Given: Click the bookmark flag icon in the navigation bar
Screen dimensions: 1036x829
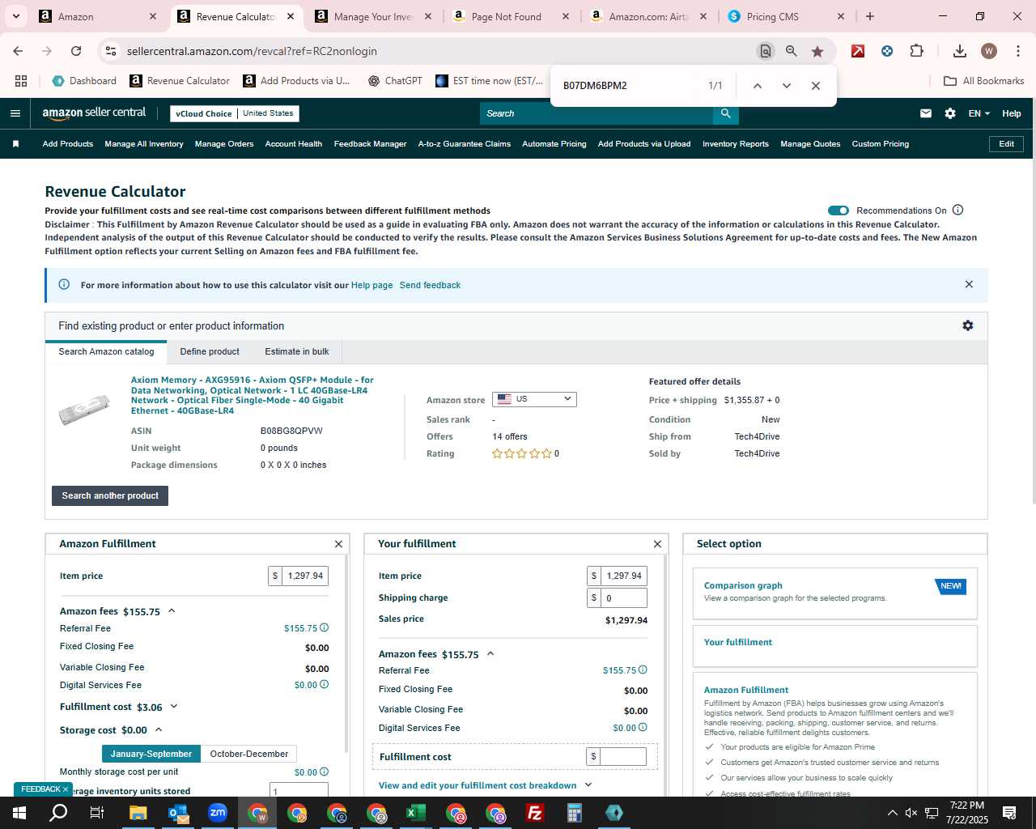Looking at the screenshot, I should click(x=15, y=144).
